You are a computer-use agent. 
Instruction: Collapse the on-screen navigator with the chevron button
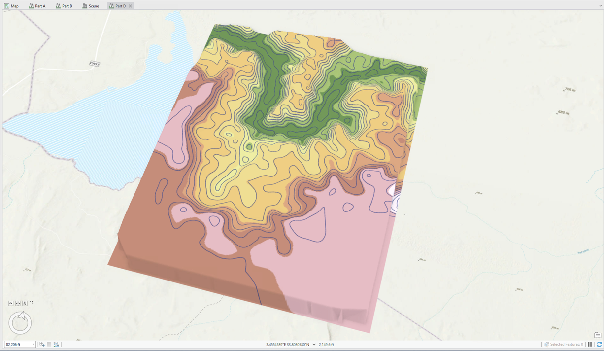click(x=11, y=303)
